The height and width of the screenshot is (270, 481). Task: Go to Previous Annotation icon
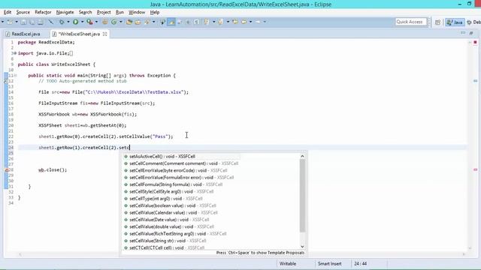pos(220,22)
